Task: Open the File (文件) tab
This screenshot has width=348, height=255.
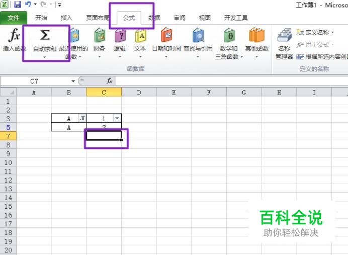Action: point(14,18)
